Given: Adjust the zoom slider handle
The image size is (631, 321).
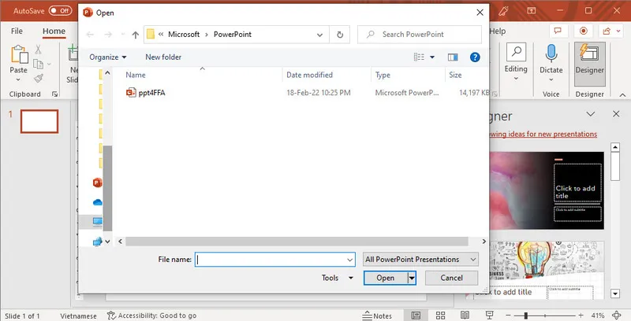Looking at the screenshot, I should click(525, 315).
